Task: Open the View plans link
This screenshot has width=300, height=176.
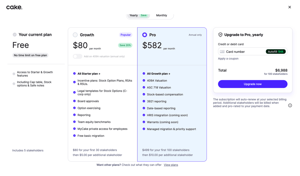Action: coord(171,165)
